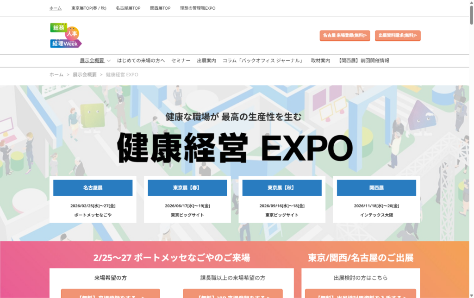The image size is (474, 298).
Task: Open the セミナー menu item
Action: coord(181,61)
